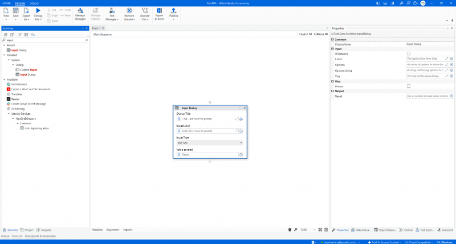Open the zoom 100% dropdown
The image size is (456, 244).
coord(314,230)
